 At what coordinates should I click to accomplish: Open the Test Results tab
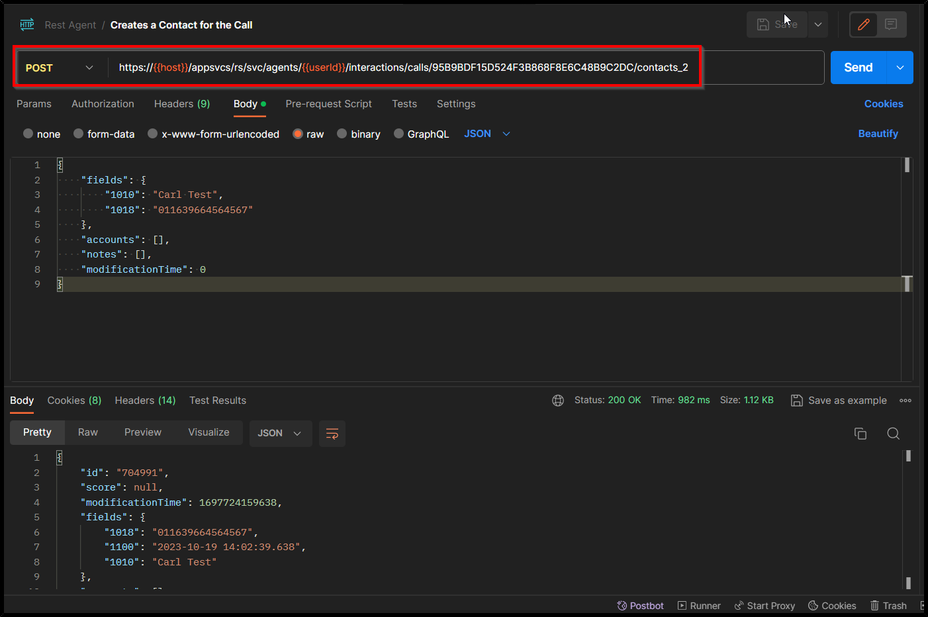pos(218,401)
